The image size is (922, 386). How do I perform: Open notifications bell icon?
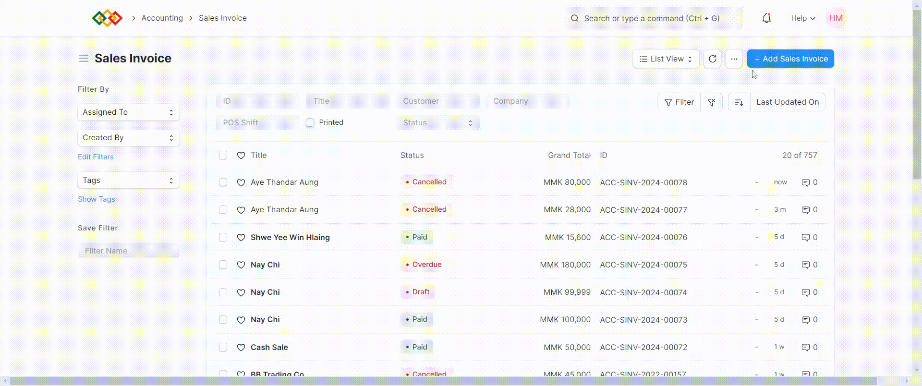point(766,18)
